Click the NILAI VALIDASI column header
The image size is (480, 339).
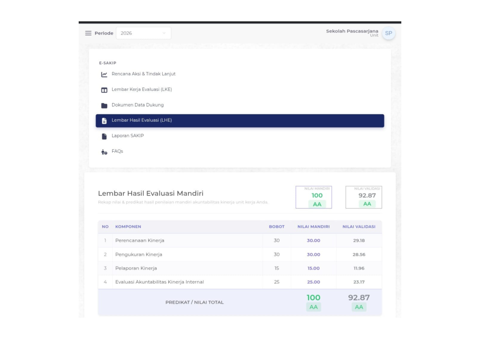pyautogui.click(x=359, y=227)
